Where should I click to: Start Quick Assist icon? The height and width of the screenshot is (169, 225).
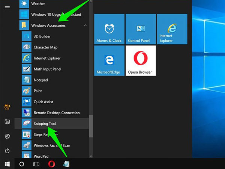tap(27, 102)
